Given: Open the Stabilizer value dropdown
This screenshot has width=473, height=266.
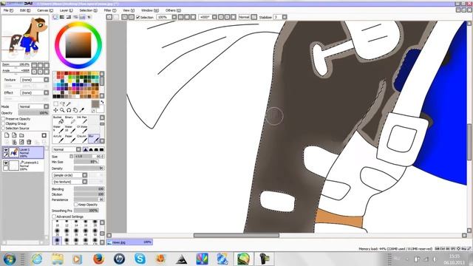Looking at the screenshot, I should pos(280,17).
